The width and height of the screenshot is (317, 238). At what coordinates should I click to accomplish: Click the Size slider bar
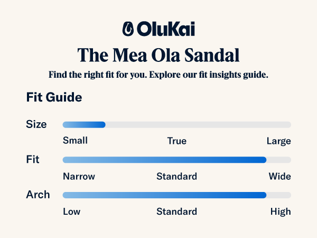176,125
